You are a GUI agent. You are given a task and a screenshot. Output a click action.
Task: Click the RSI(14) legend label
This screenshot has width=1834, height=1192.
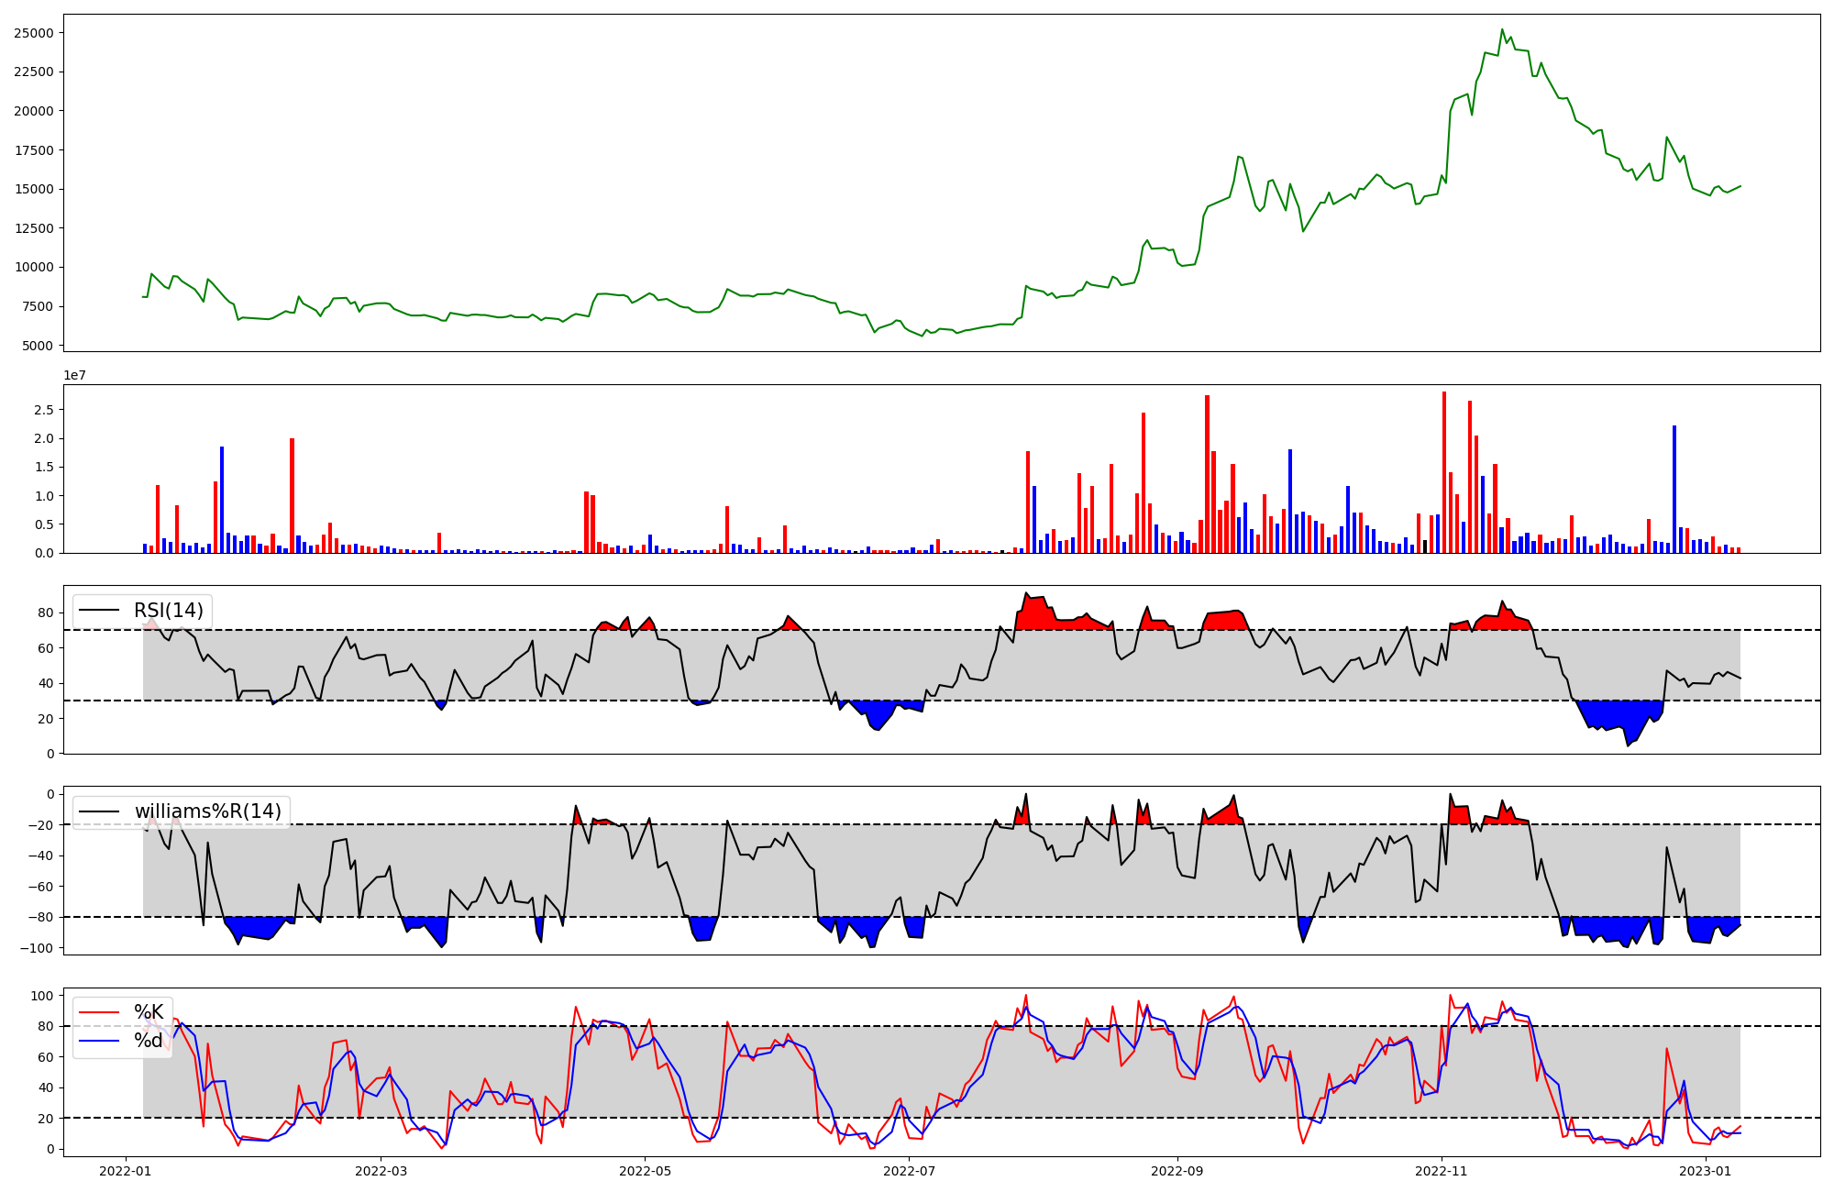(x=169, y=611)
